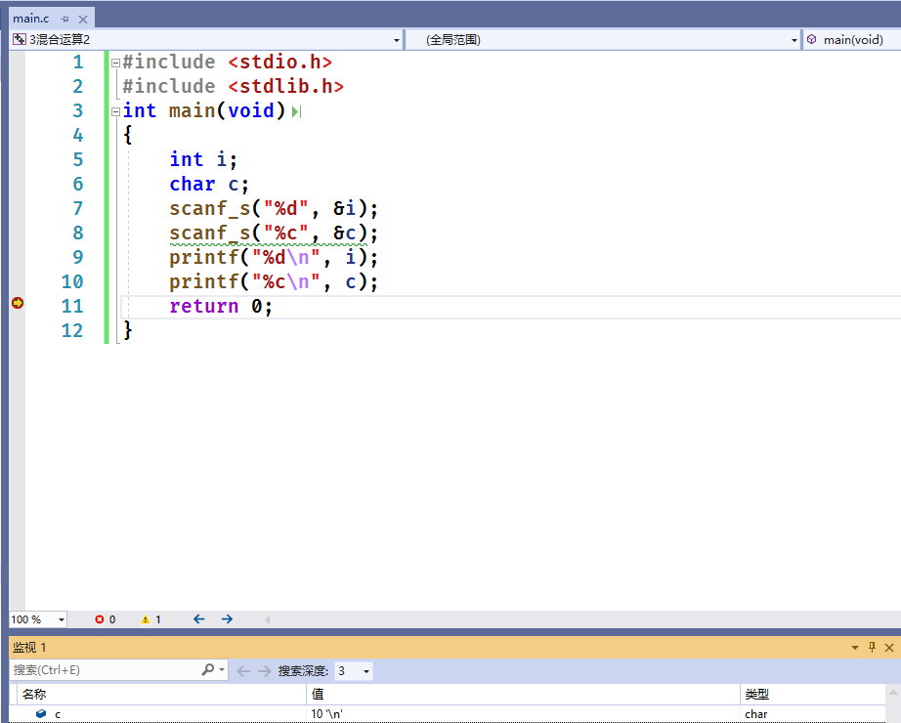Screen dimensions: 901x723
Task: Navigate backward with the left arrow
Action: coord(198,619)
